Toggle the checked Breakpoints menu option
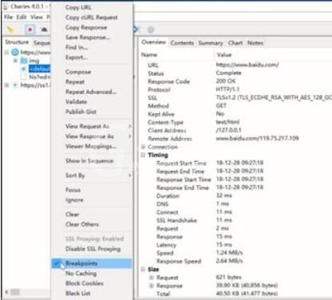Viewport: 332px width, 300px height. click(x=92, y=263)
